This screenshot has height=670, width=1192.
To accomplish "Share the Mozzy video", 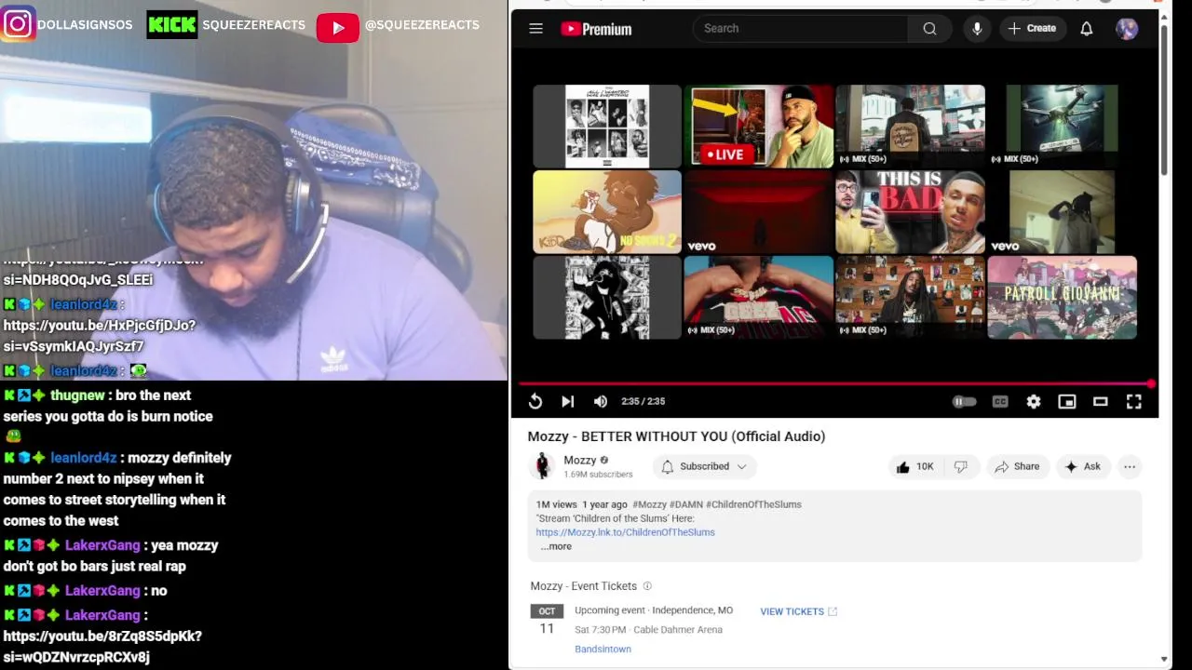I will click(1017, 467).
